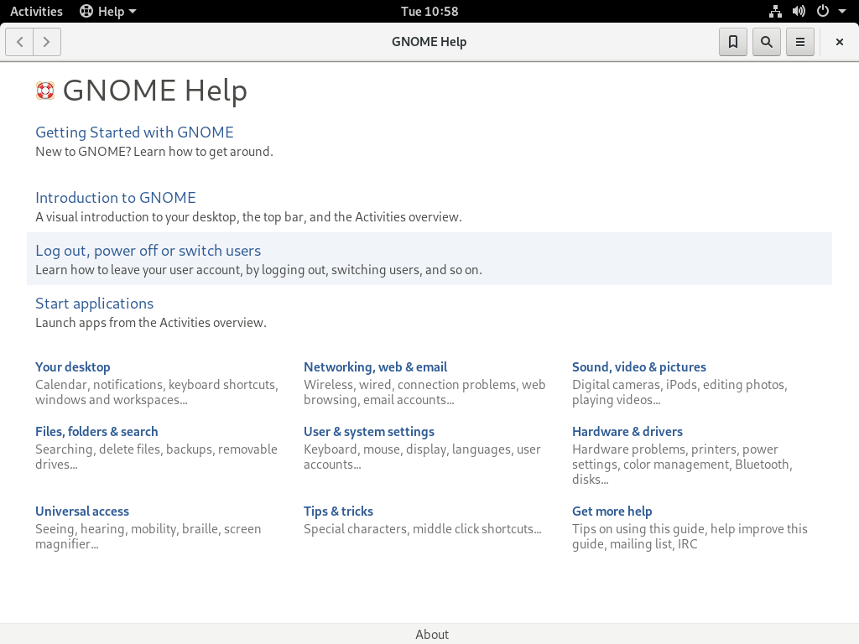Click description 'Launch apps from the Activities overview.'

click(151, 323)
